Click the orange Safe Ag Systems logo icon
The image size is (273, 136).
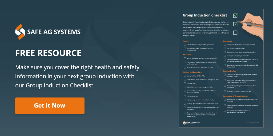pos(20,32)
